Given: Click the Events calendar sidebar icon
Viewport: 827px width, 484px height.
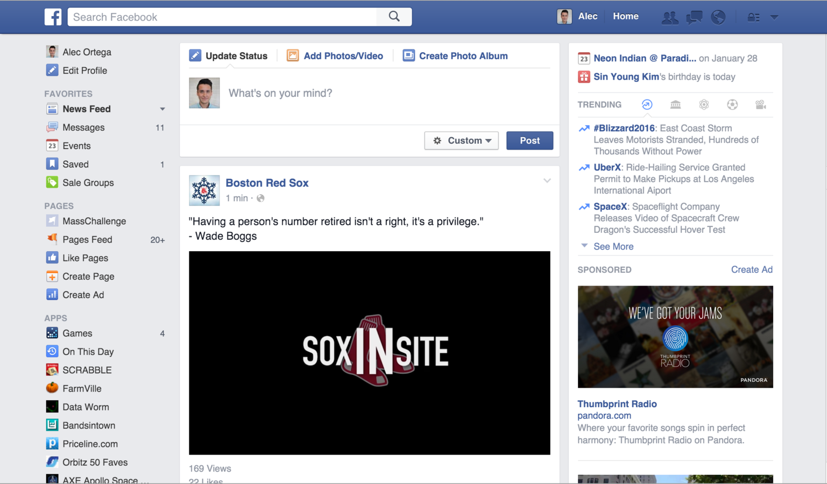Looking at the screenshot, I should pyautogui.click(x=52, y=146).
